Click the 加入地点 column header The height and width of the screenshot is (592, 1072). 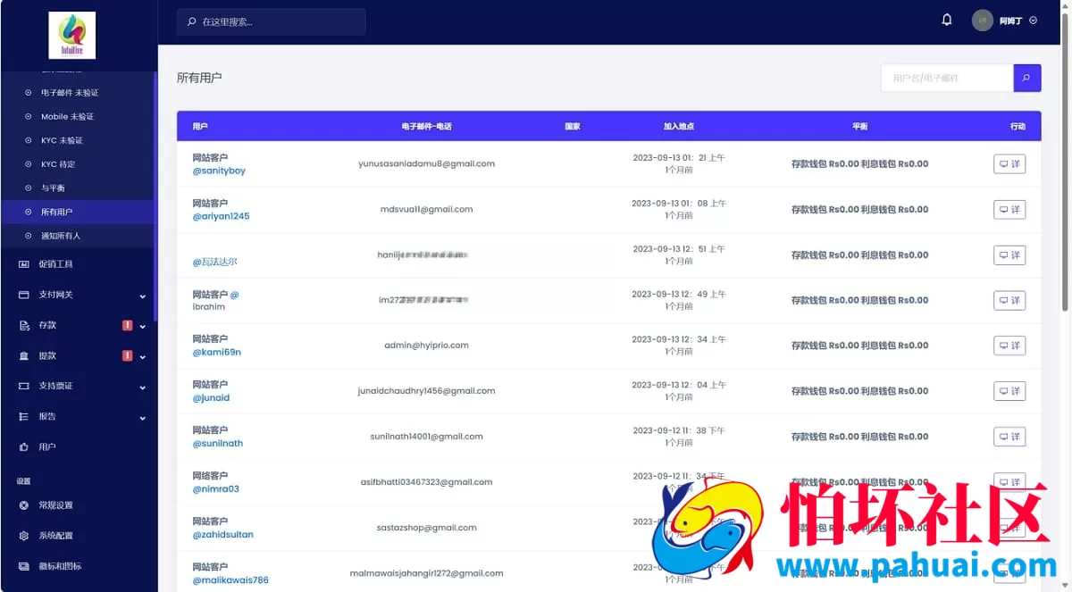coord(679,127)
